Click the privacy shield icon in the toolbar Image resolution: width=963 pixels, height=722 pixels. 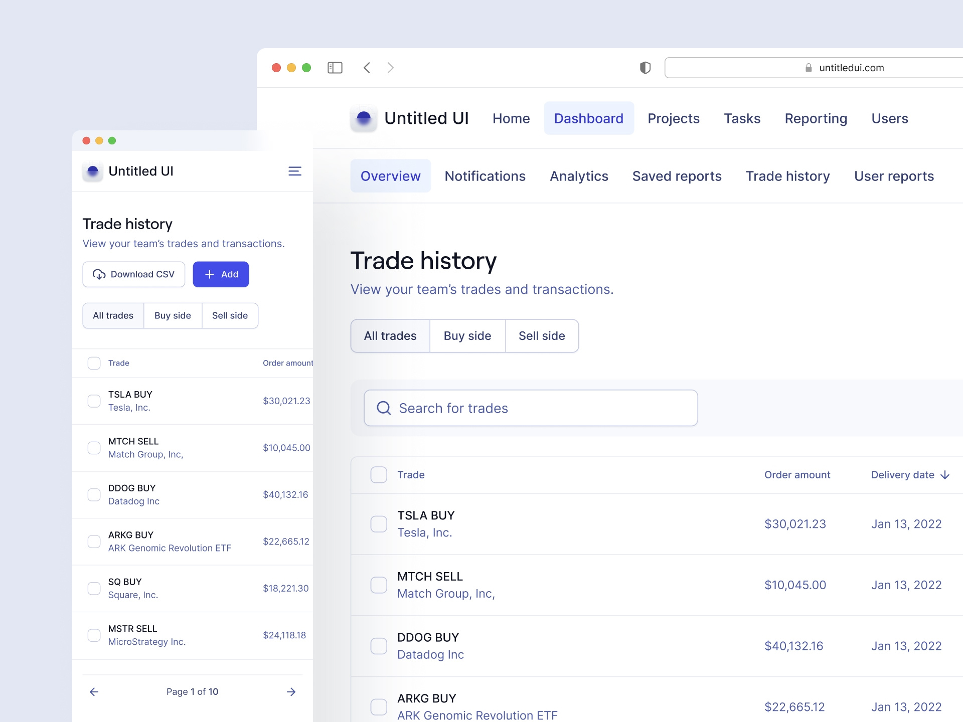point(645,67)
